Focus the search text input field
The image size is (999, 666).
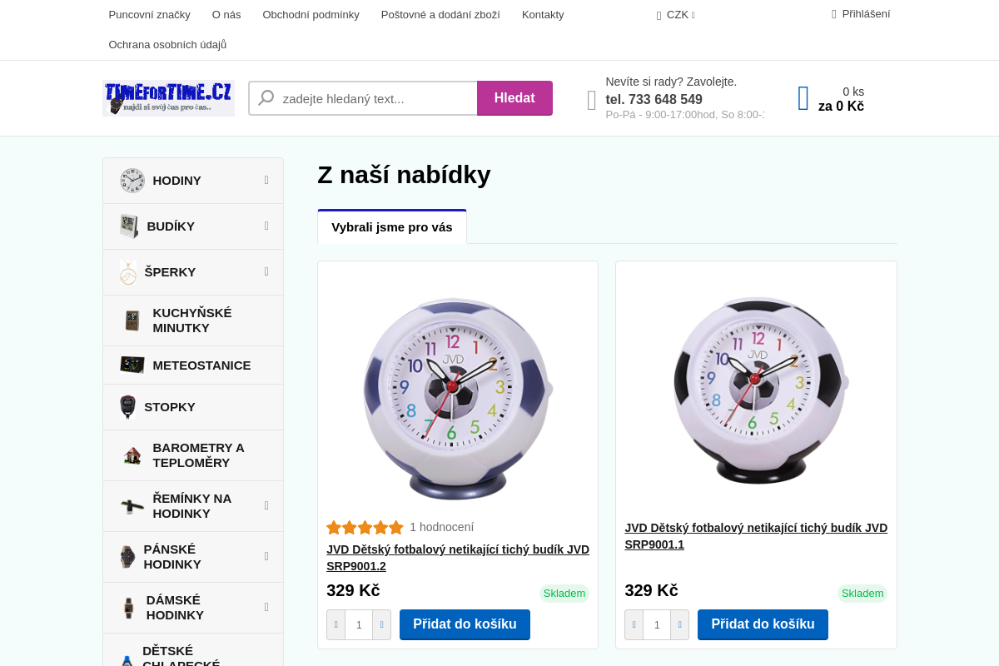(x=375, y=98)
